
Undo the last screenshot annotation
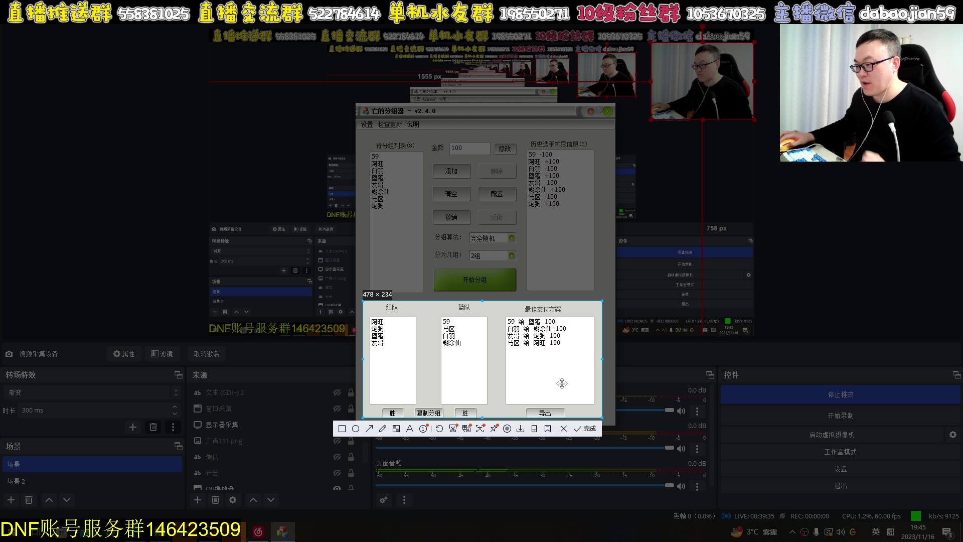(439, 429)
